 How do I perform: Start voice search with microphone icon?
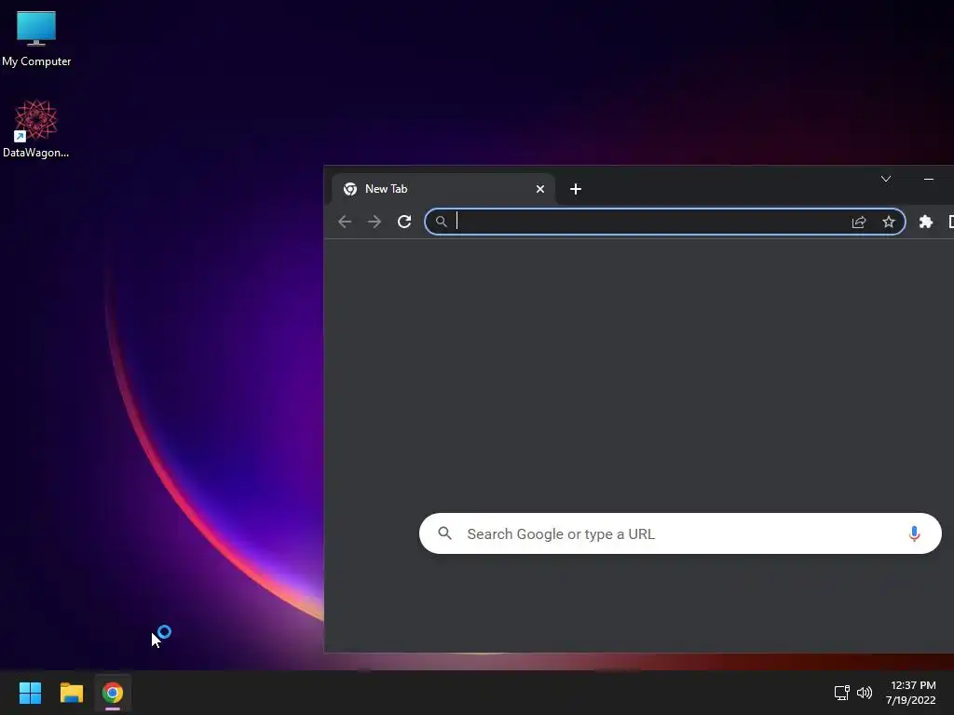(x=914, y=533)
